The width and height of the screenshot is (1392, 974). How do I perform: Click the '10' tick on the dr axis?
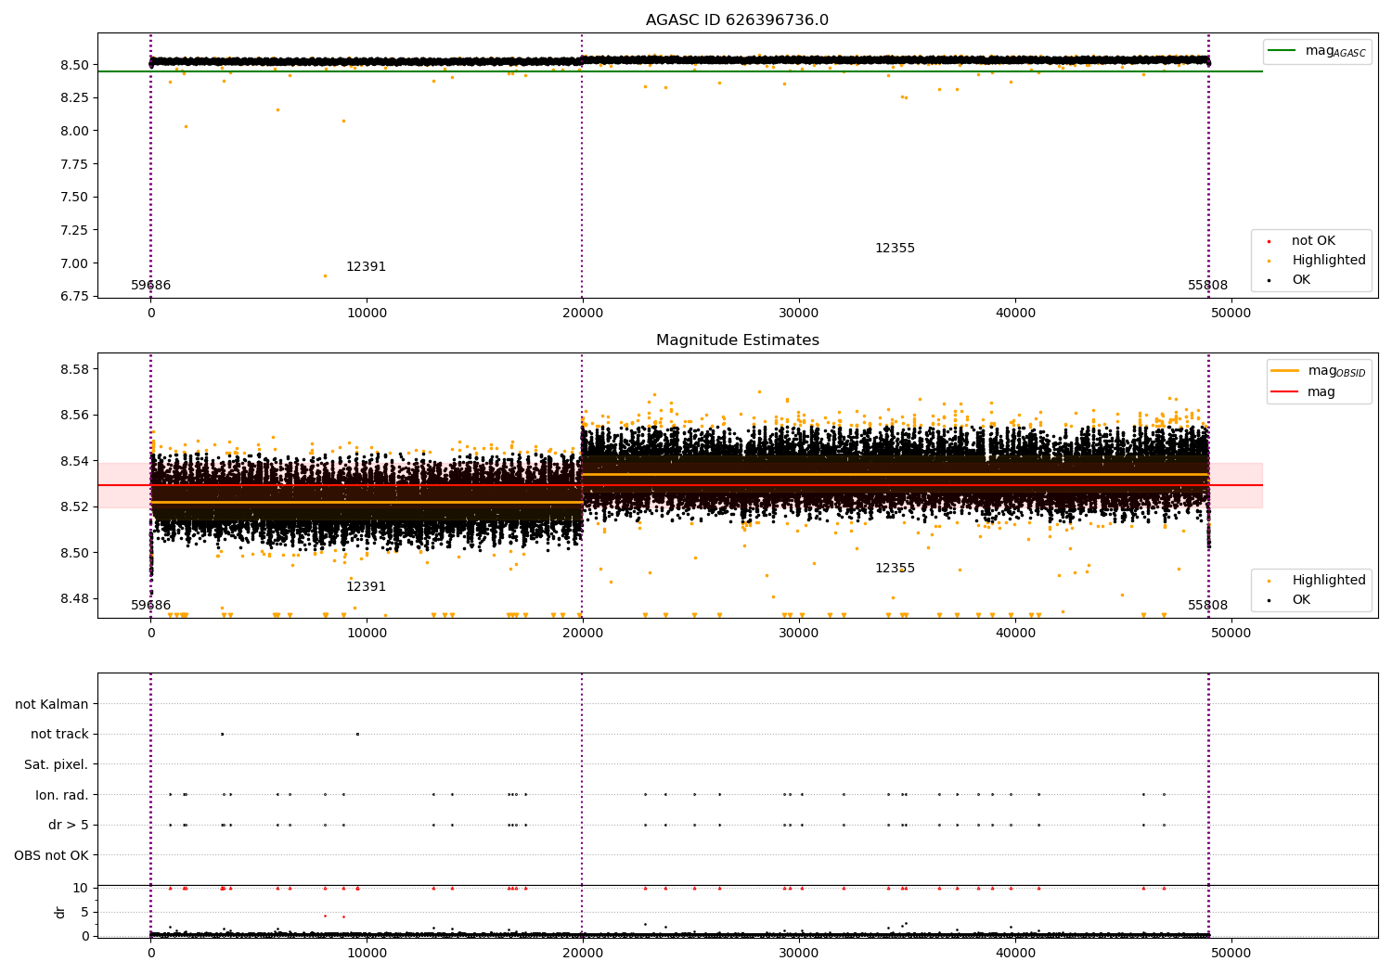coord(81,888)
